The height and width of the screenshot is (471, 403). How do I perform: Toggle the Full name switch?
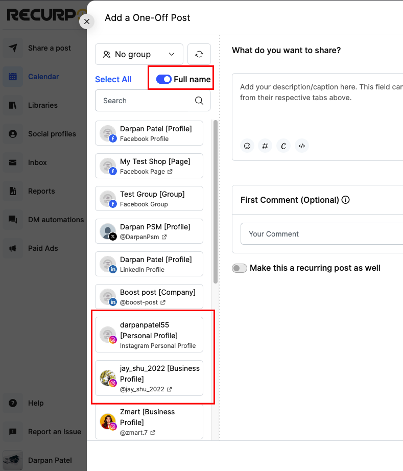click(x=163, y=79)
